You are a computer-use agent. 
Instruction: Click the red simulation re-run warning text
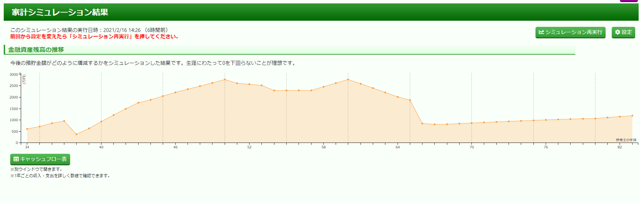click(x=95, y=37)
